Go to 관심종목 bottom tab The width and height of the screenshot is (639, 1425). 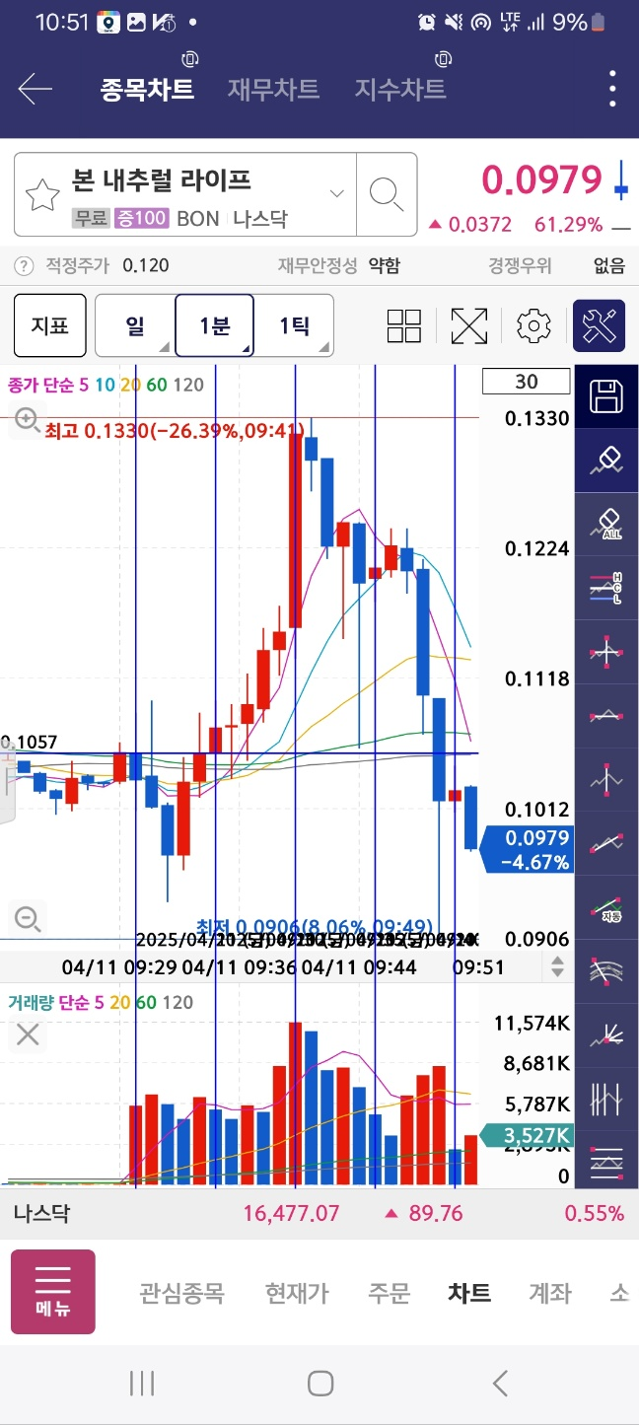[x=181, y=1293]
